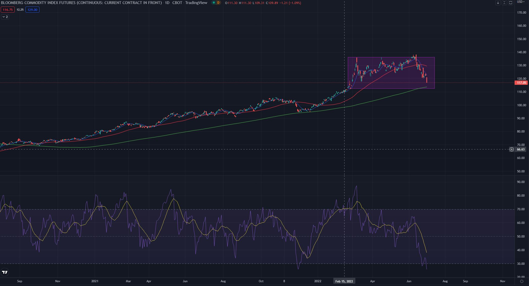This screenshot has height=286, width=529.
Task: Click the open price value O111.30
Action: pyautogui.click(x=231, y=3)
